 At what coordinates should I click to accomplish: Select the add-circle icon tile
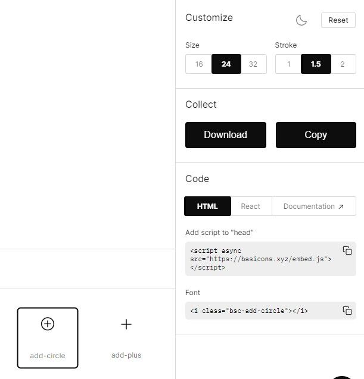(x=48, y=338)
